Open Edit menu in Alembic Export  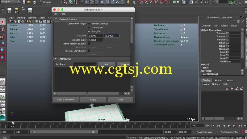pos(56,14)
